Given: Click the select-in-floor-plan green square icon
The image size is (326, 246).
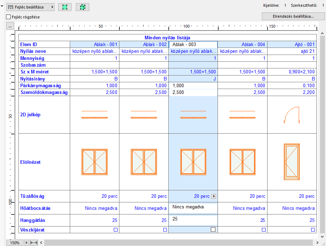Looking at the screenshot, I should (65, 7).
